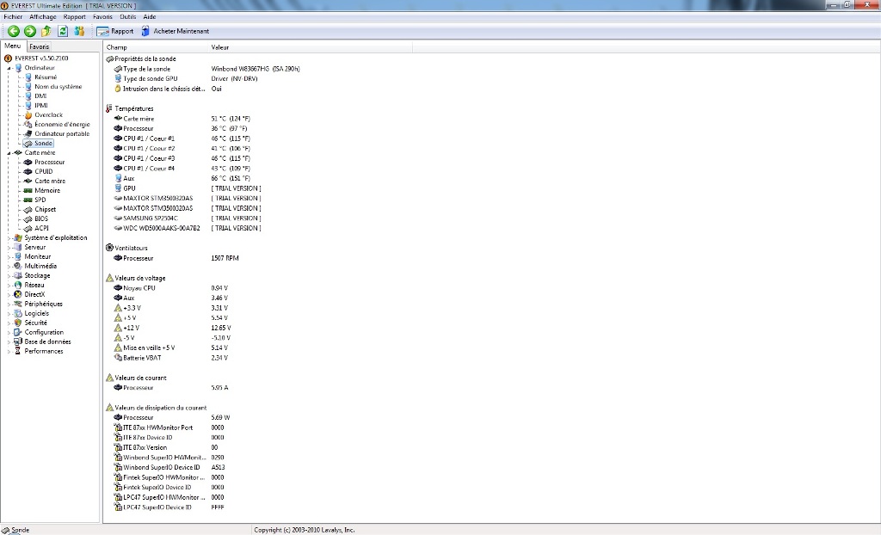The image size is (881, 535).
Task: Collapse the Ordinateur tree node
Action: coord(9,67)
